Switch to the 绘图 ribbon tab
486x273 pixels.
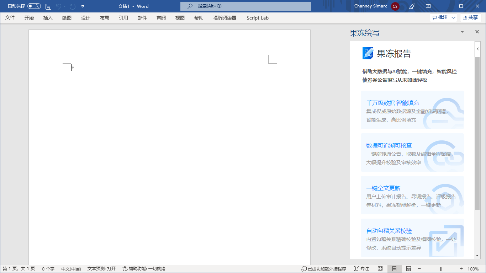click(x=67, y=18)
